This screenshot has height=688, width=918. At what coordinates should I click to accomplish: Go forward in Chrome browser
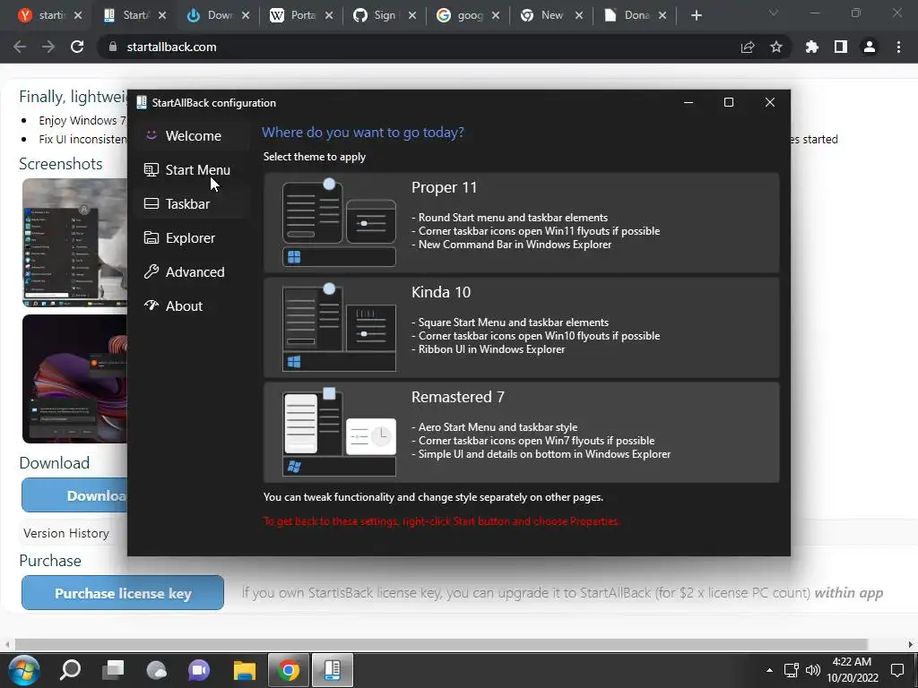pos(48,47)
